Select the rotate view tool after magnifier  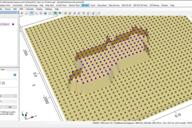click(x=41, y=13)
